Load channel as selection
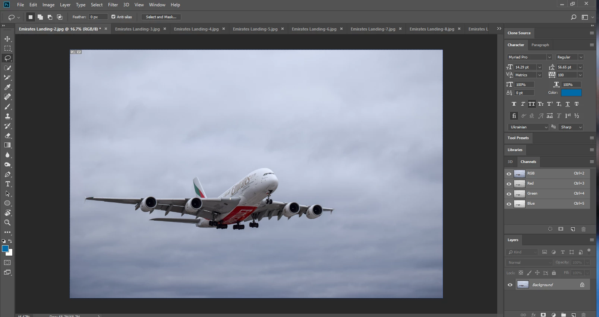 550,229
